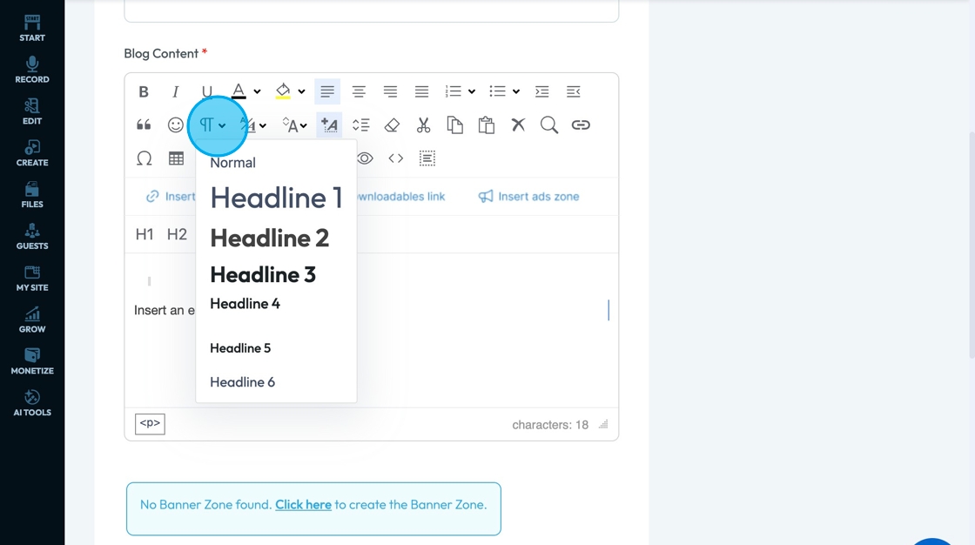
Task: Select all content icon
Action: pos(427,158)
